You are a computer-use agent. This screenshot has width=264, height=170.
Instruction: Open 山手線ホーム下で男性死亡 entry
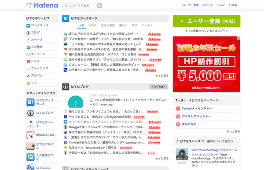(106, 70)
